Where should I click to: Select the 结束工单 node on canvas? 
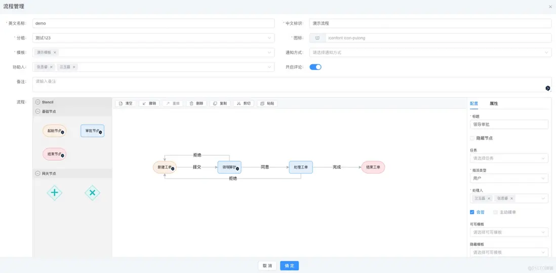373,167
